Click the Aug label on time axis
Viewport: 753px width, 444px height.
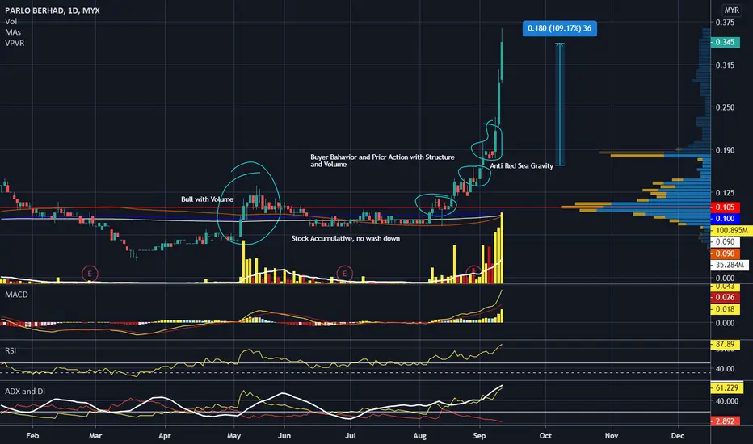(419, 436)
